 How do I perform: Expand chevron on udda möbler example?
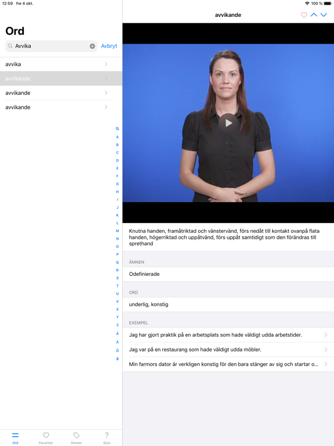326,350
